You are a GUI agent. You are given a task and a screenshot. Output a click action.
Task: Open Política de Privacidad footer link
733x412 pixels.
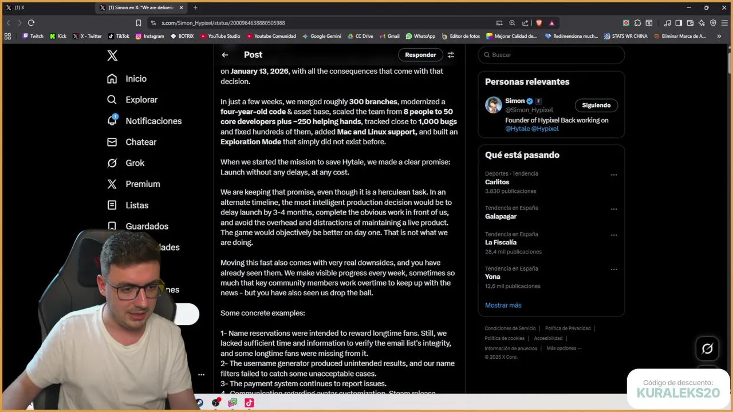tap(568, 328)
